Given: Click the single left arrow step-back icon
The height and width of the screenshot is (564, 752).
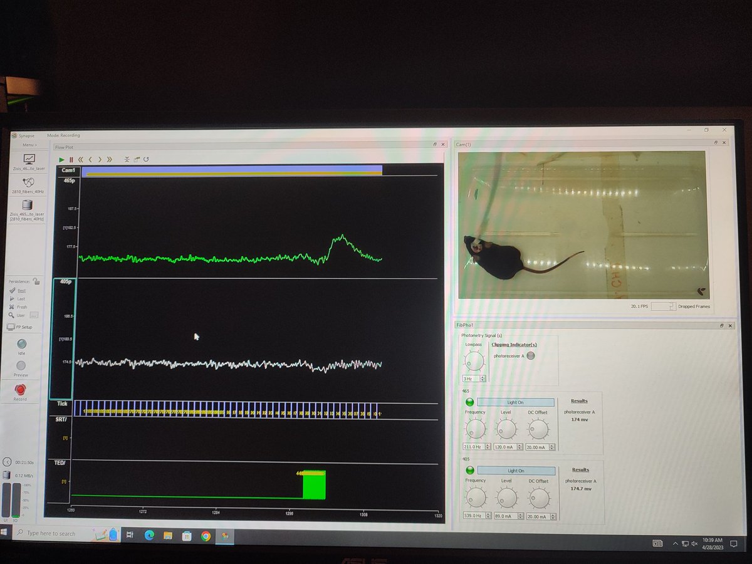Looking at the screenshot, I should tap(90, 160).
